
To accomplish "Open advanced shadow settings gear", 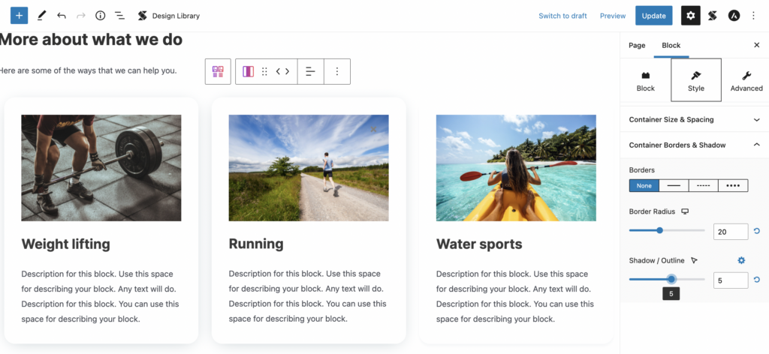I will (741, 260).
